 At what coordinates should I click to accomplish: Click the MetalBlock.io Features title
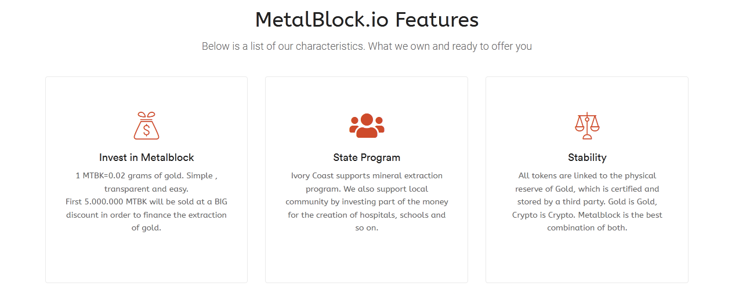[x=367, y=20]
